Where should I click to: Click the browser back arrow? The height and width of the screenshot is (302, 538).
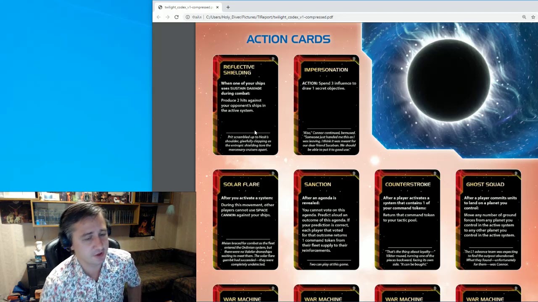pos(158,17)
